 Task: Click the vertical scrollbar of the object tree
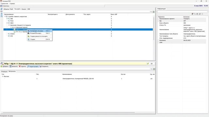tap(154, 29)
